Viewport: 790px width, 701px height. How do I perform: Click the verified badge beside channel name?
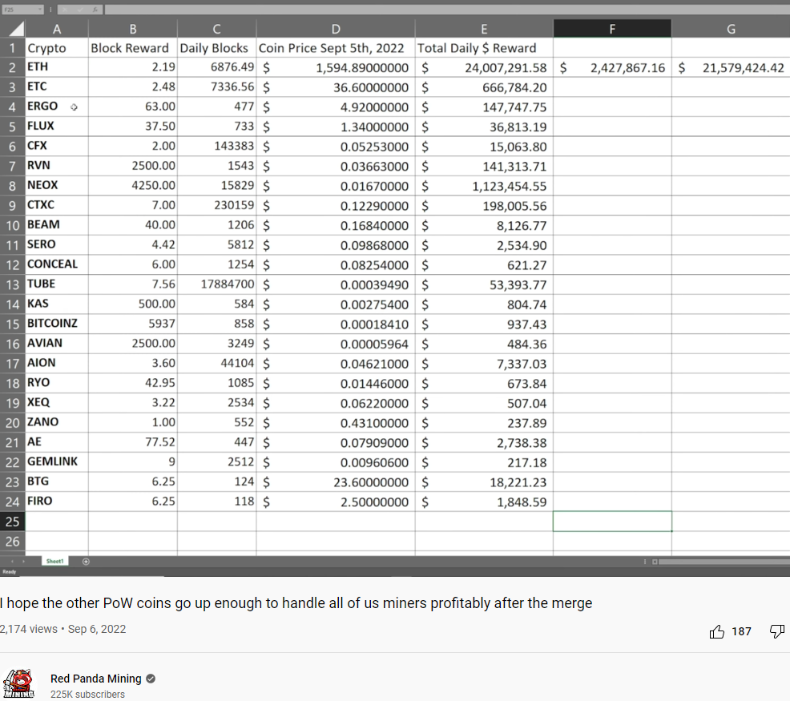tap(151, 679)
